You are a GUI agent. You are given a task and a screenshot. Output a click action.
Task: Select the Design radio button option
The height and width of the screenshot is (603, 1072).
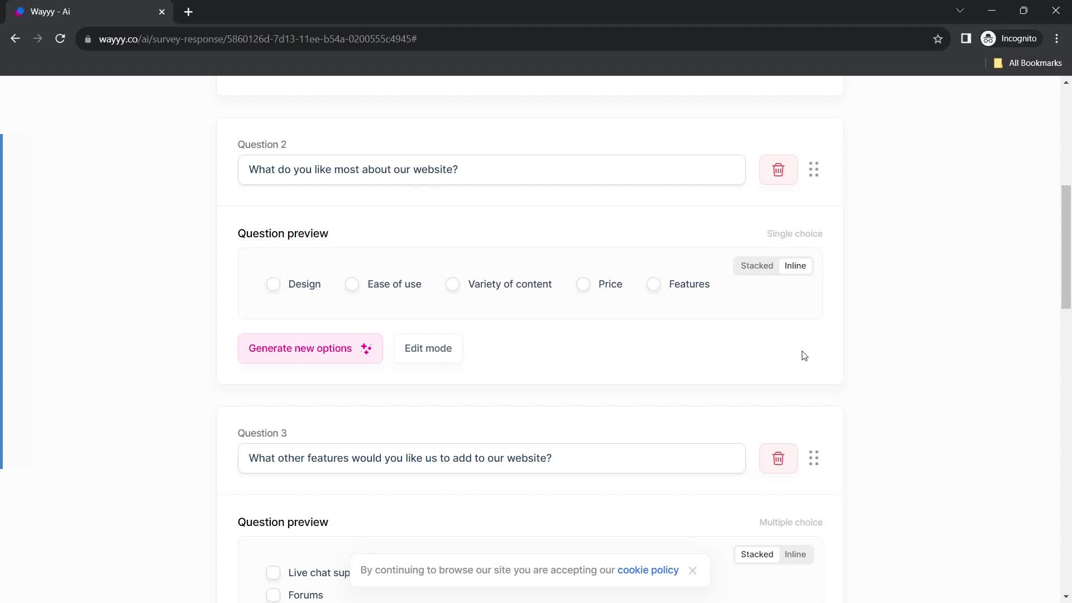point(273,284)
